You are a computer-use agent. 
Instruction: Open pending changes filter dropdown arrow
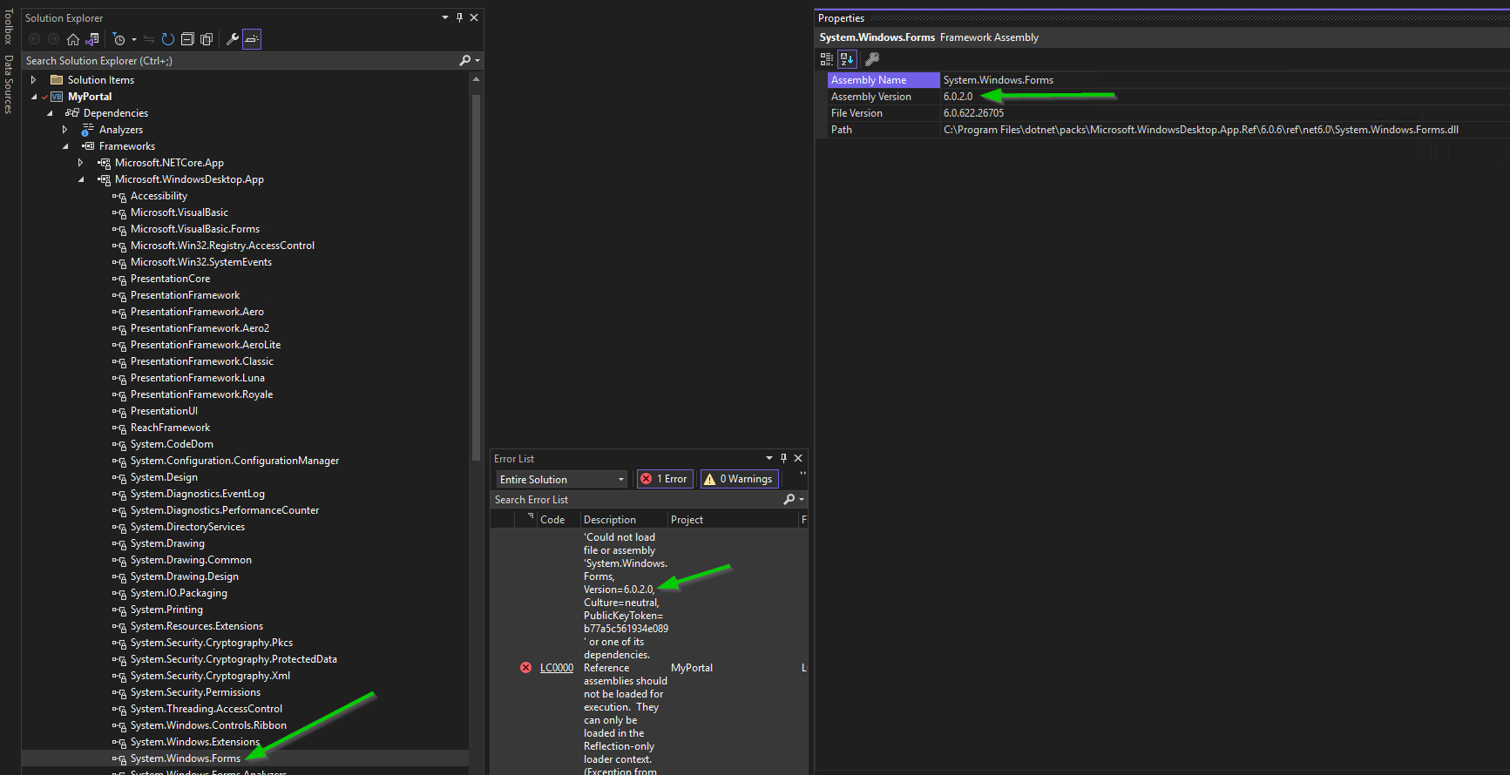pos(134,39)
